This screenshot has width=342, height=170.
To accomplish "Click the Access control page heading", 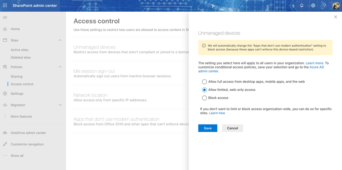I will click(97, 21).
